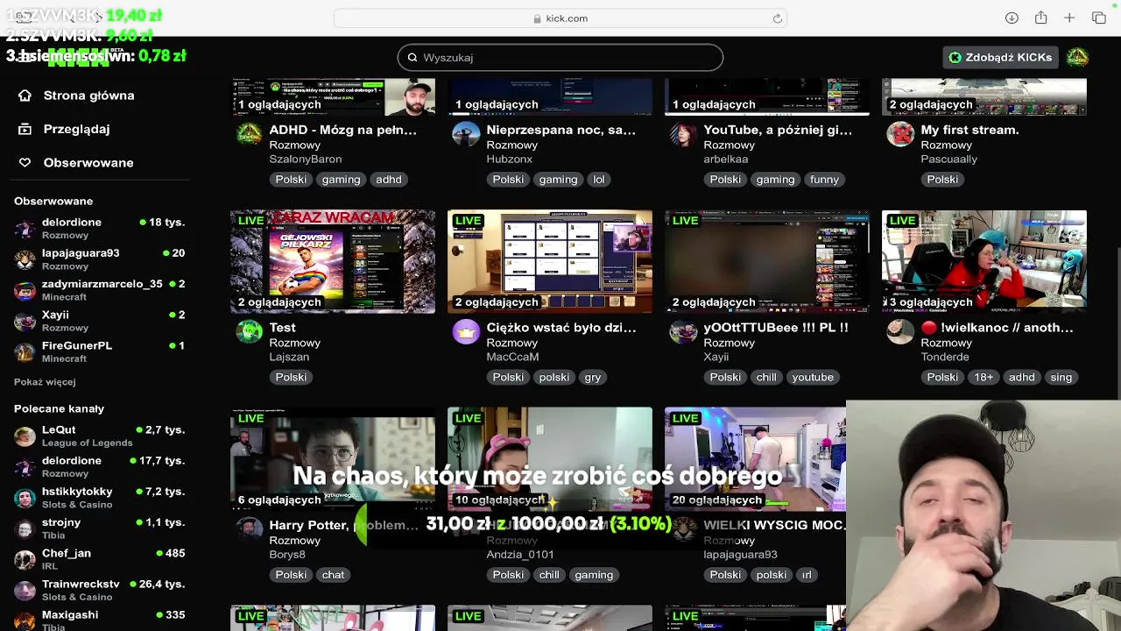Open My first stream. title link

[x=969, y=130]
